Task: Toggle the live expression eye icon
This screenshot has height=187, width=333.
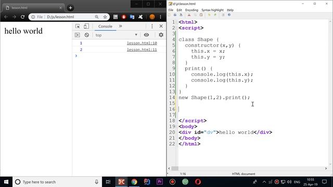Action: [x=146, y=35]
